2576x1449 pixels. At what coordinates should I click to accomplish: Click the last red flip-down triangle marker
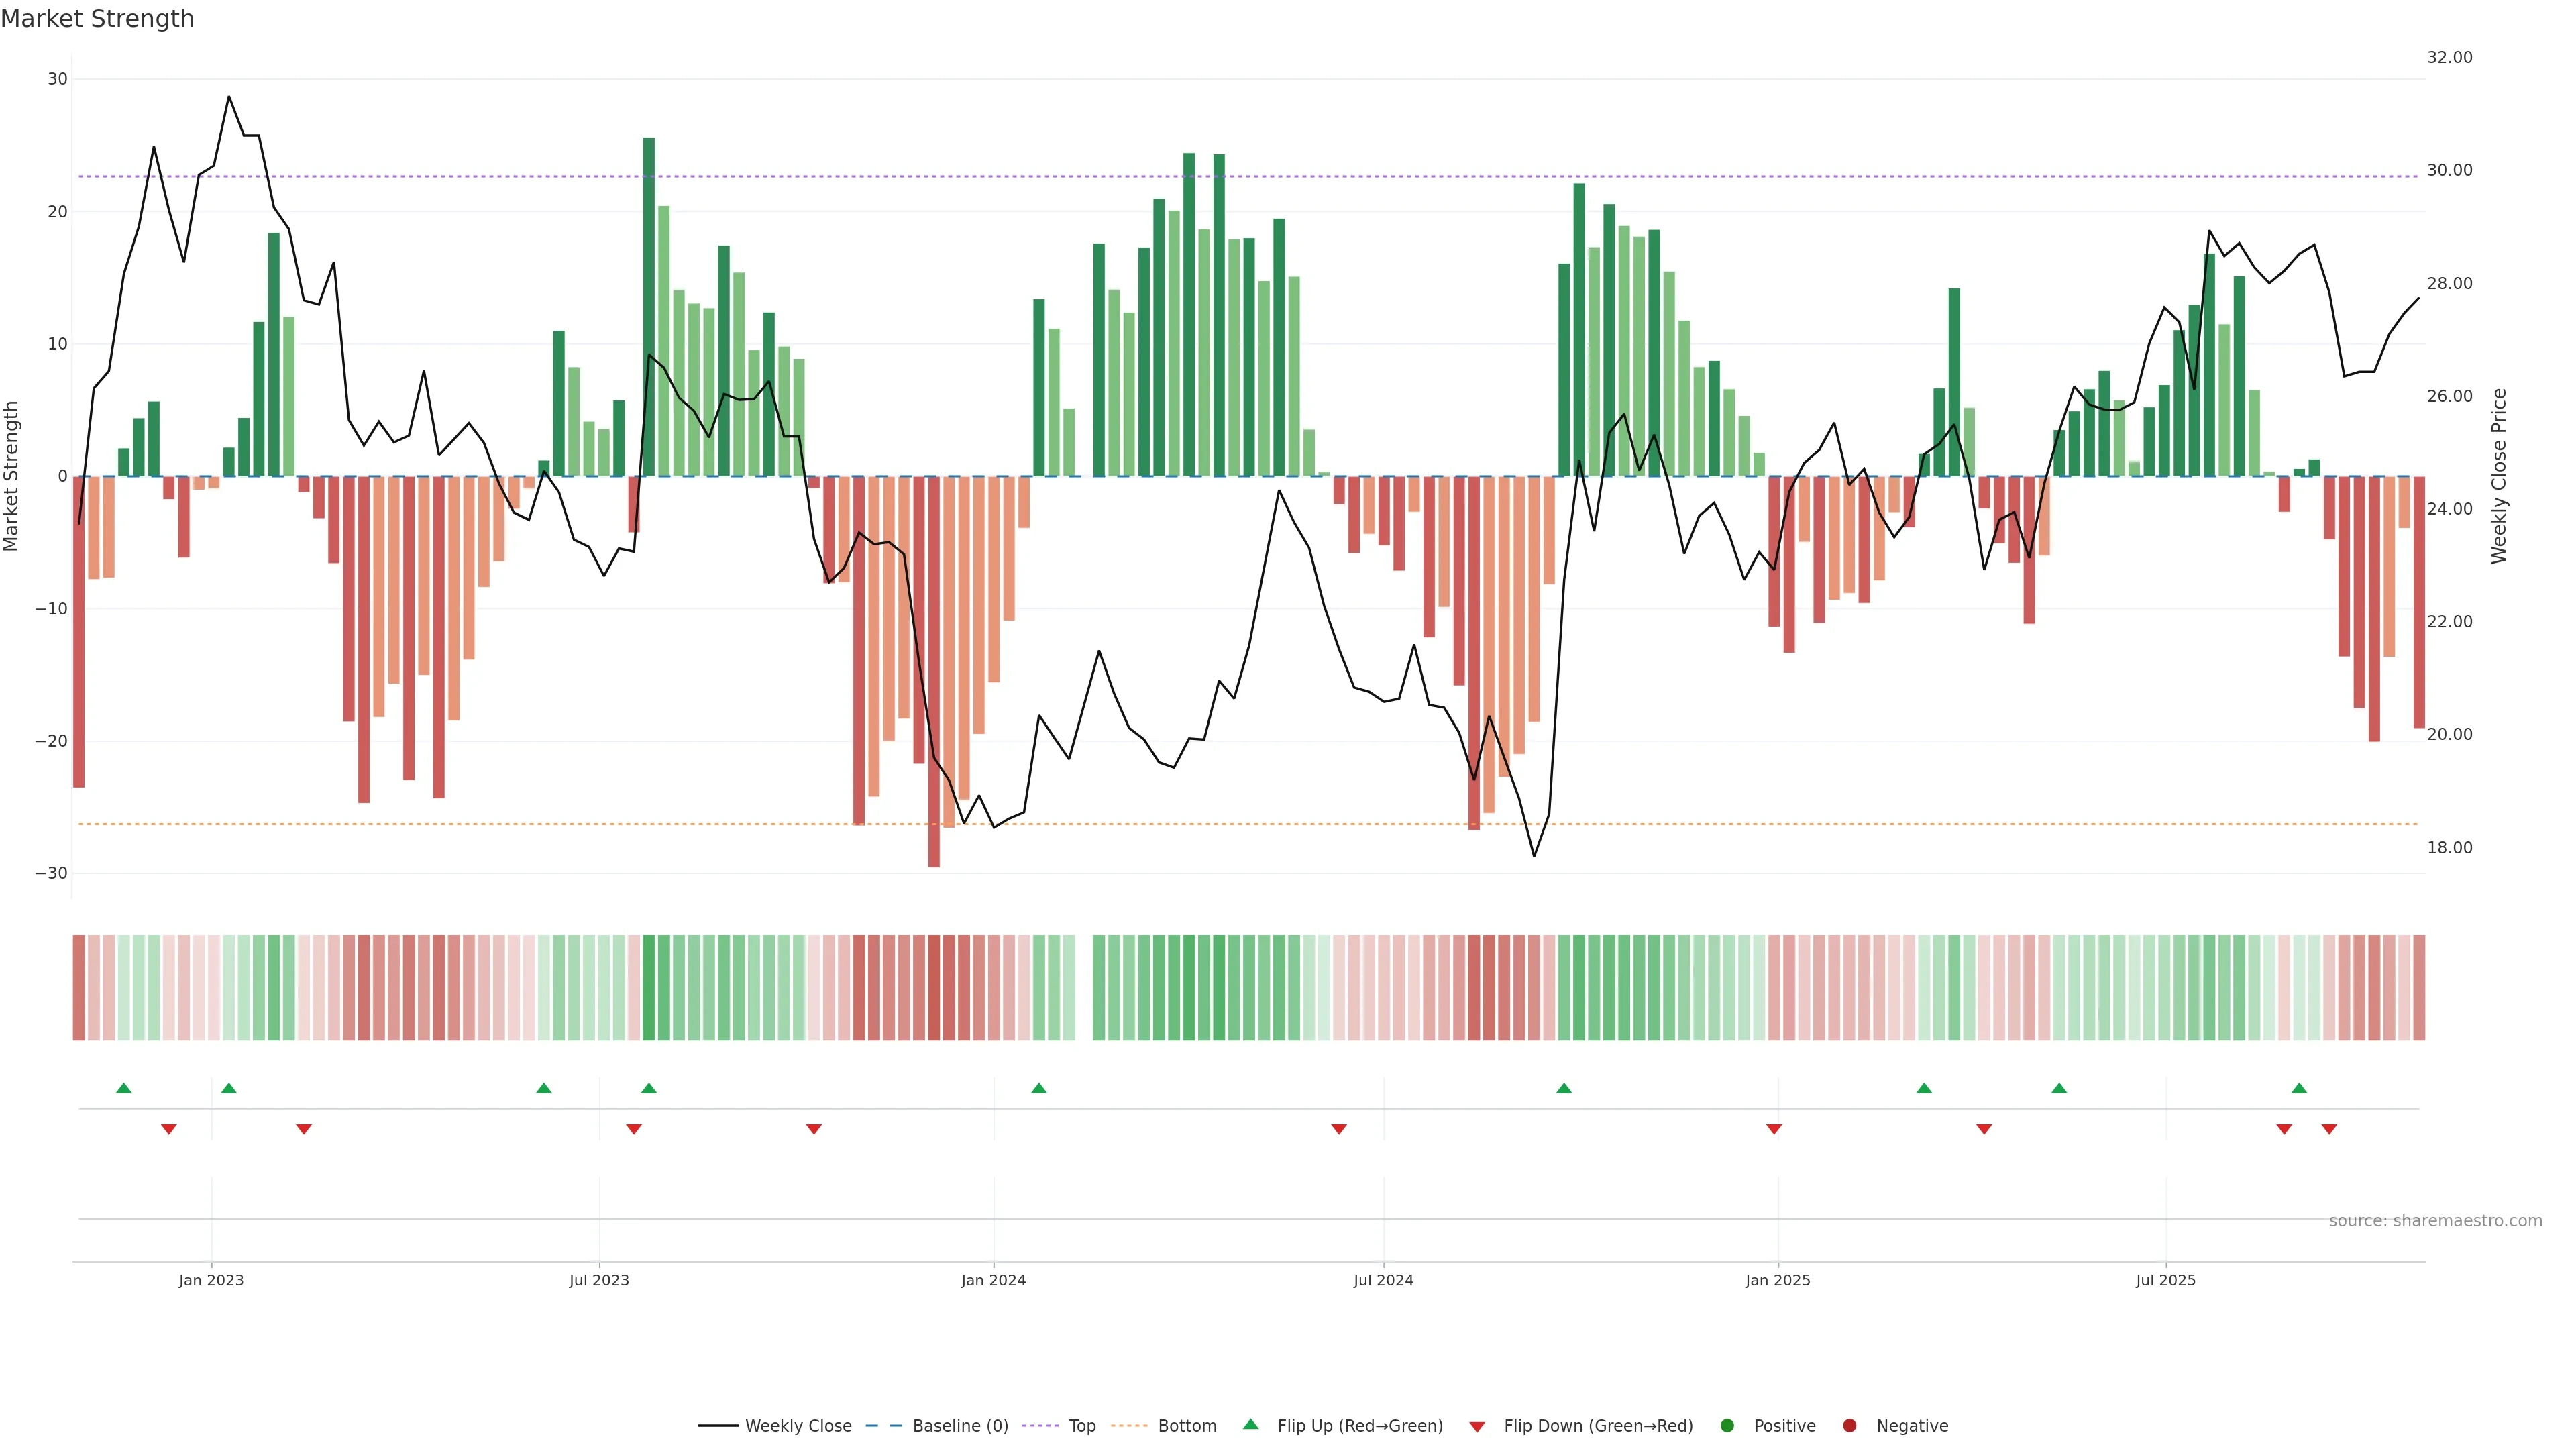[x=2329, y=1129]
